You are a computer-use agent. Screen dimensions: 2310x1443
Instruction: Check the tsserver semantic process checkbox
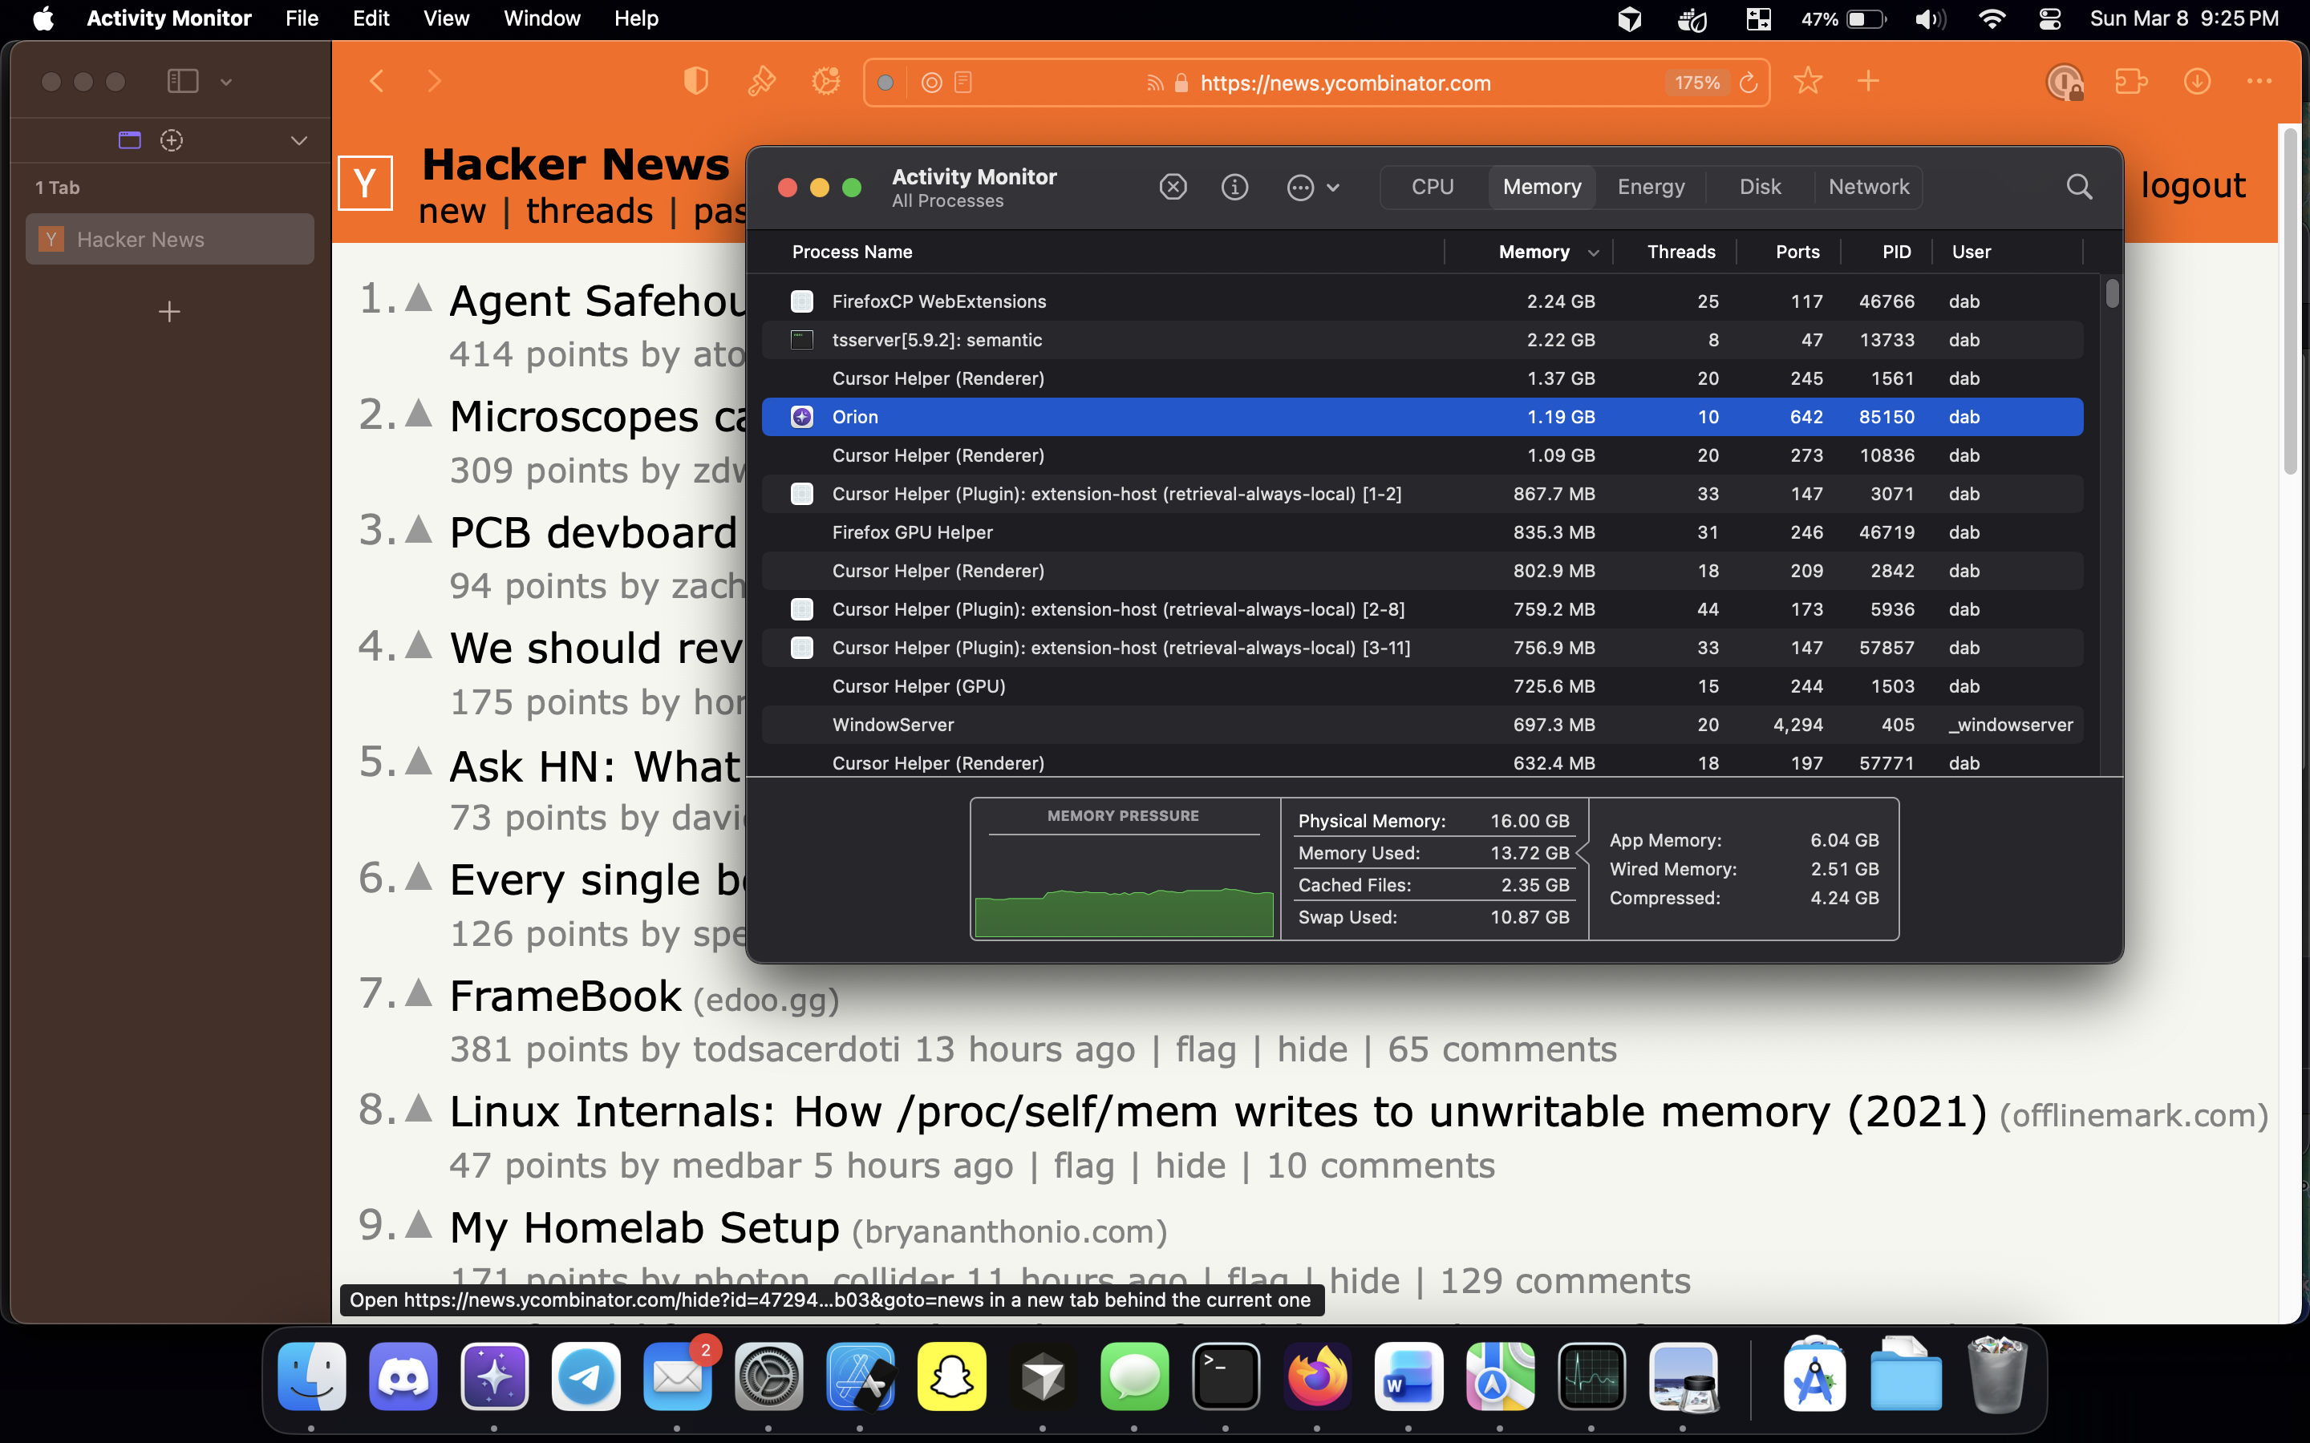tap(800, 340)
